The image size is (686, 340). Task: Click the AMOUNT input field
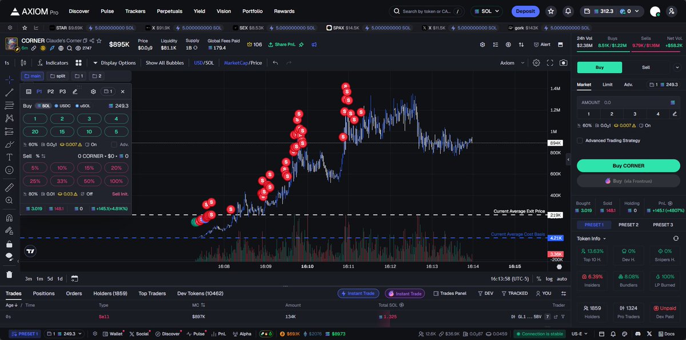click(628, 102)
